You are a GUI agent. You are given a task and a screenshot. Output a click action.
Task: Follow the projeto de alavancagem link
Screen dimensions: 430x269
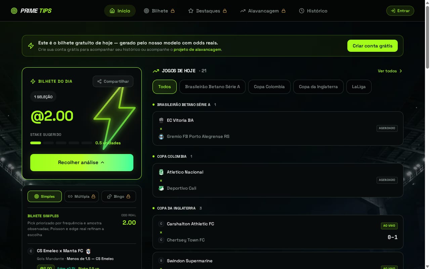tap(198, 49)
